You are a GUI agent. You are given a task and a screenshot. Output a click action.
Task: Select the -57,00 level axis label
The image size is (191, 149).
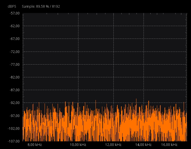point(14,13)
